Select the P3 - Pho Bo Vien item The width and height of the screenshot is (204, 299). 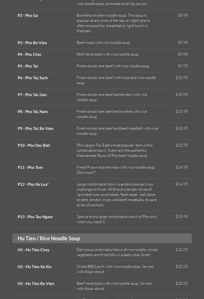coord(32,43)
